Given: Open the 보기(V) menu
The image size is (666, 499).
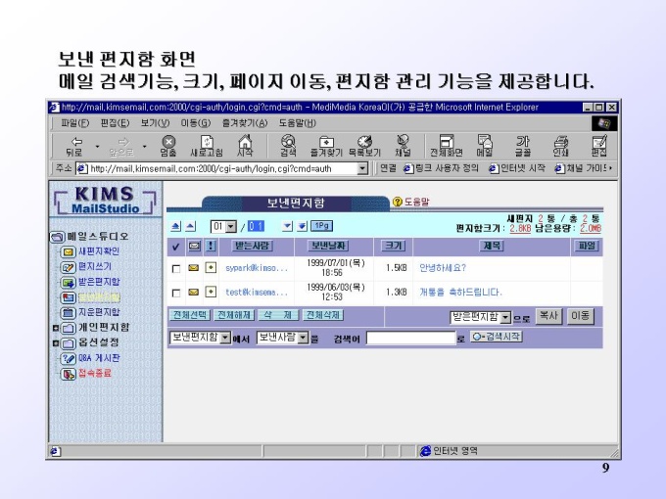Looking at the screenshot, I should (155, 123).
